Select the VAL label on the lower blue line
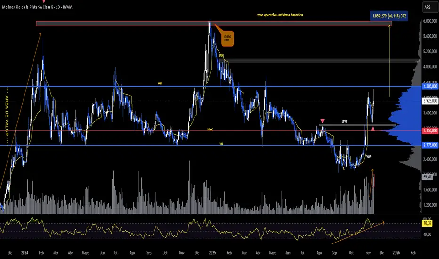439x259 pixels. (x=221, y=144)
